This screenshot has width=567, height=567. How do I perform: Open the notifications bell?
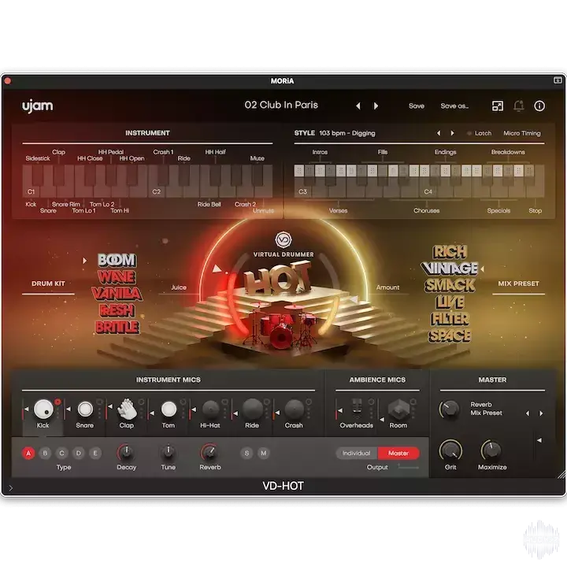(518, 106)
